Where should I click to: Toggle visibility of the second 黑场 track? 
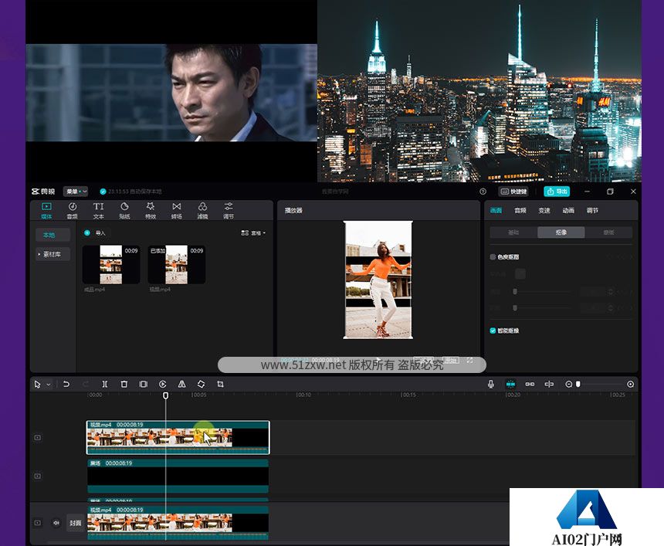38,476
